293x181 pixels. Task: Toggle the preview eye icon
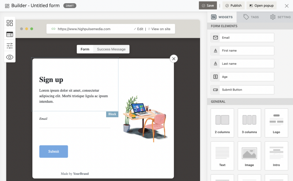pos(10,57)
